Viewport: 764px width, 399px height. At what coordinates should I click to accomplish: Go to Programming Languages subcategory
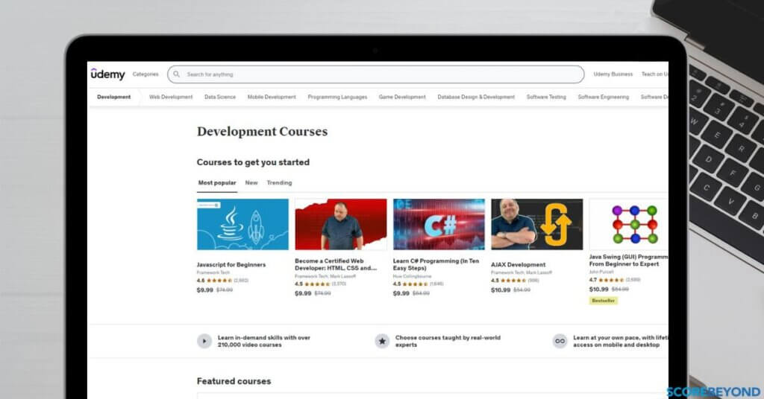click(337, 98)
